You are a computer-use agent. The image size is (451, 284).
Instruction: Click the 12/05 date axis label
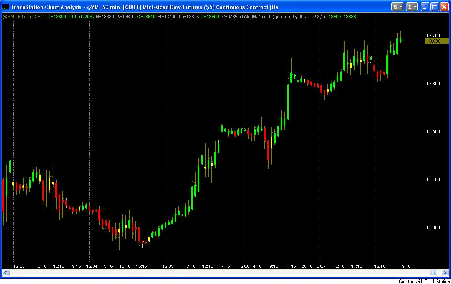(168, 267)
